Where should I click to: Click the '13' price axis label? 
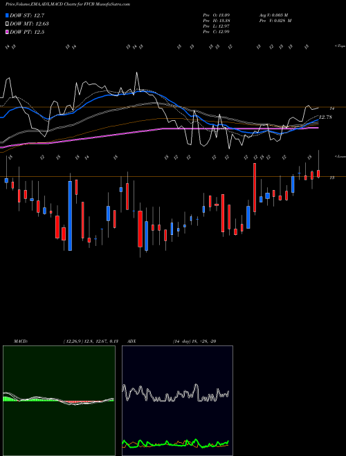(x=332, y=178)
